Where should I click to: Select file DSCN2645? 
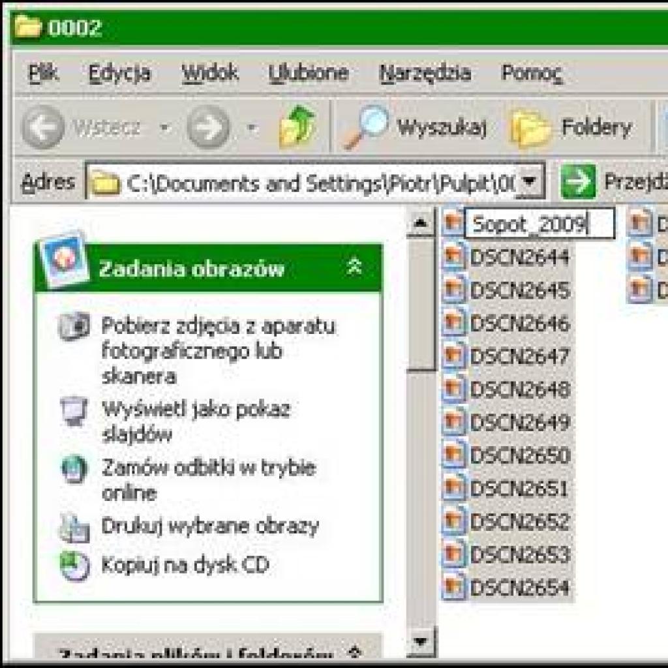point(520,290)
